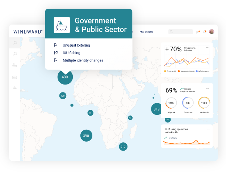This screenshot has height=173, width=226.
Task: Click the yellow First-time visit legend dot
Action: (165, 71)
